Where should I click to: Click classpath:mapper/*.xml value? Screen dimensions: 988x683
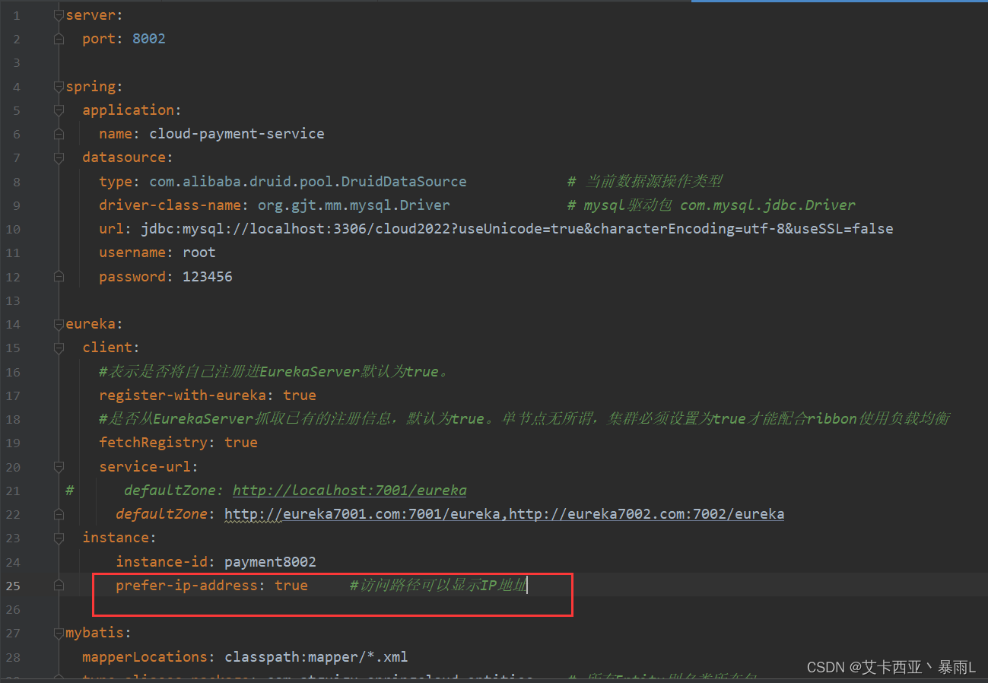[x=316, y=656]
